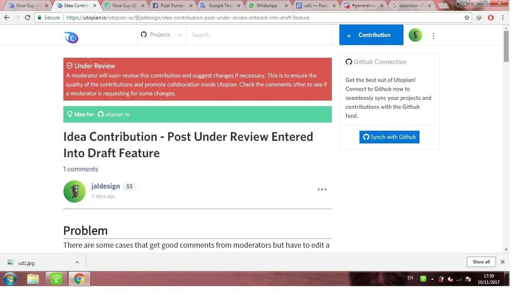The height and width of the screenshot is (298, 531).
Task: Click the Github Connection heading icon
Action: coord(348,62)
